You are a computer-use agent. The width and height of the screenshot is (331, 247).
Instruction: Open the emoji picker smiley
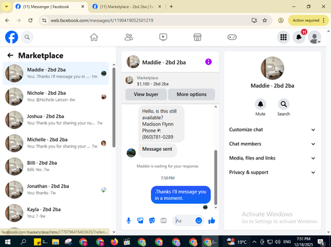pos(199,221)
